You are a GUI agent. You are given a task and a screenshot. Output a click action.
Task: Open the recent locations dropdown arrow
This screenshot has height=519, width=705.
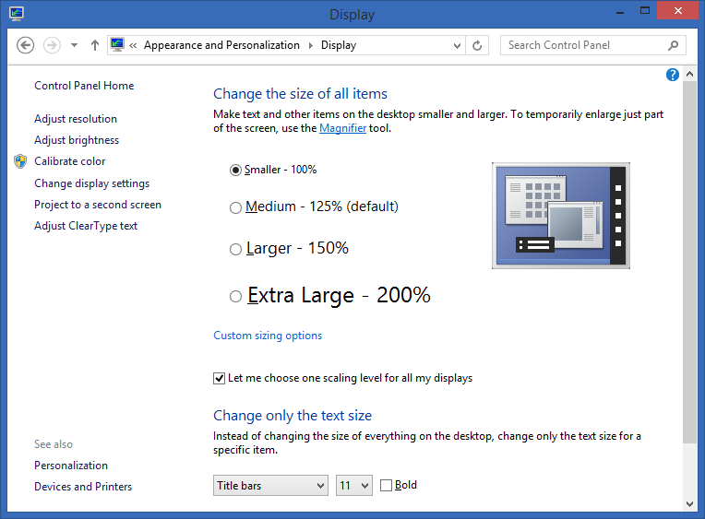point(74,45)
